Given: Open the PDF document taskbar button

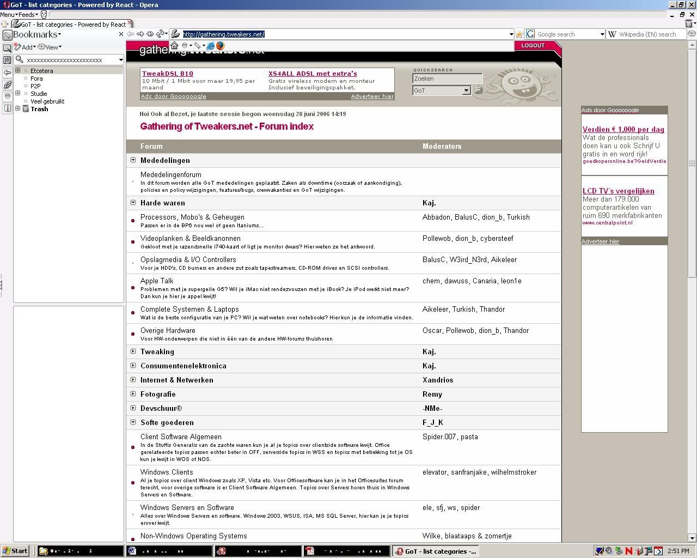Looking at the screenshot, I should pyautogui.click(x=346, y=551).
